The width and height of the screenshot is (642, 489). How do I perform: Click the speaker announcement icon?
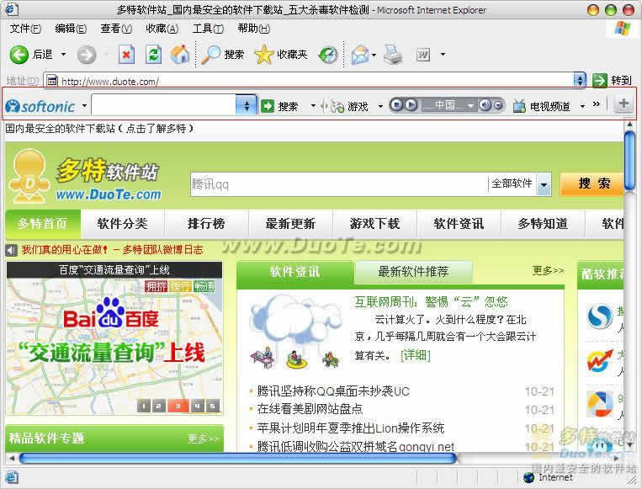coord(12,250)
